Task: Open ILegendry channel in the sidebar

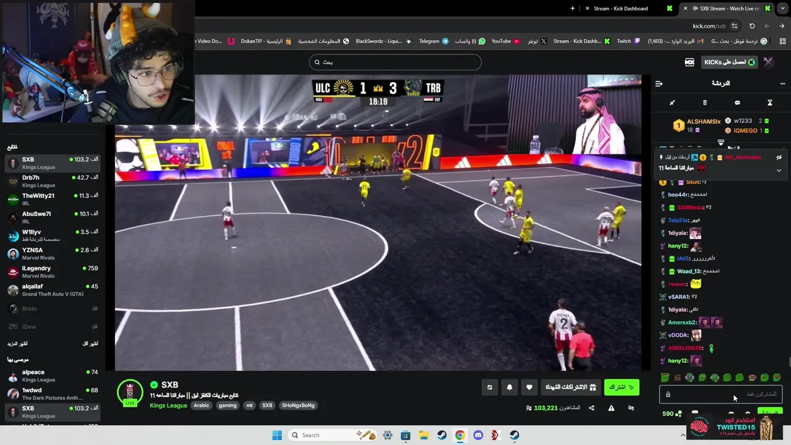Action: click(53, 272)
